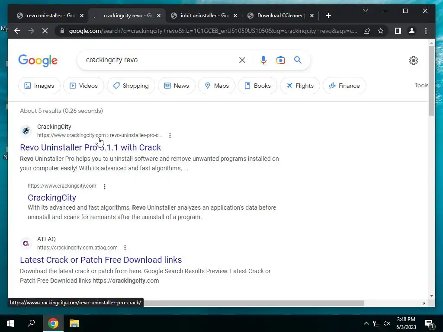Filter results by Flights

(x=300, y=86)
